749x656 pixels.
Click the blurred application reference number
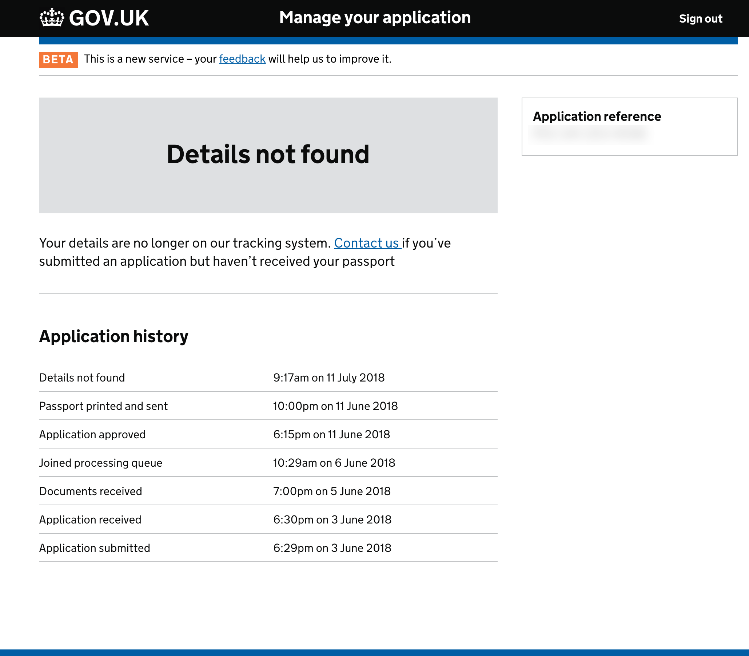click(x=590, y=134)
